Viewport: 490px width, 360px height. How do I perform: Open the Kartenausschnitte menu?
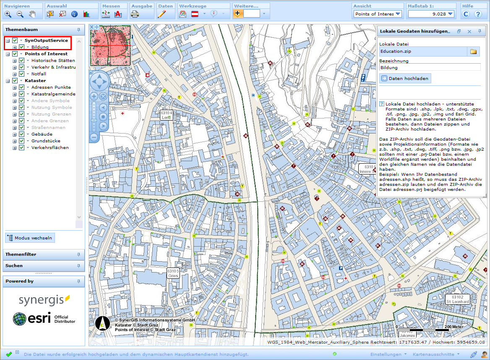[x=435, y=354]
